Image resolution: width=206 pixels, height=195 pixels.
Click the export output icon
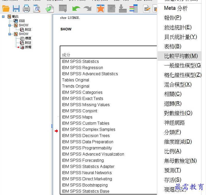(50, 9)
